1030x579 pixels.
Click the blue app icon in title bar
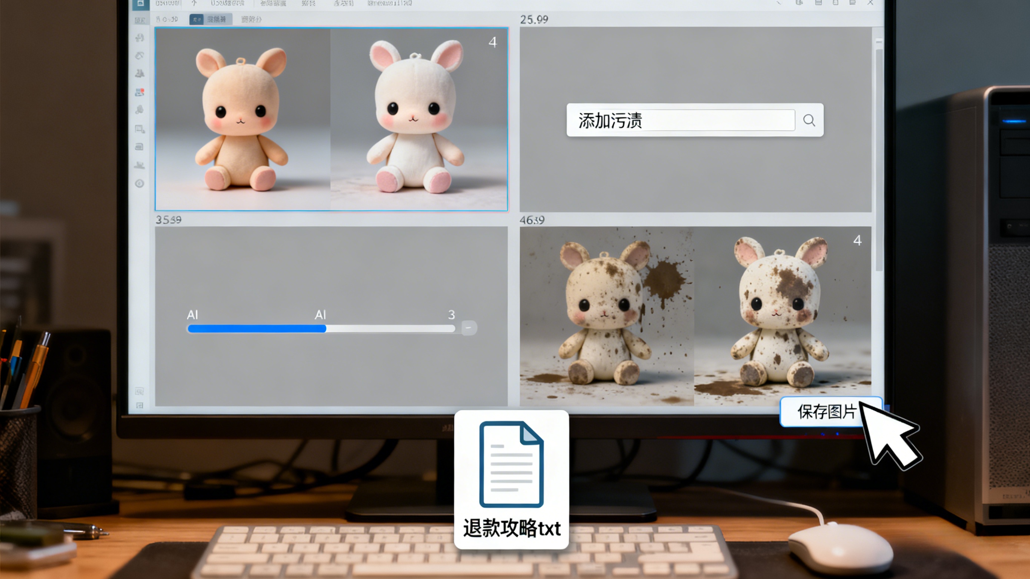140,4
